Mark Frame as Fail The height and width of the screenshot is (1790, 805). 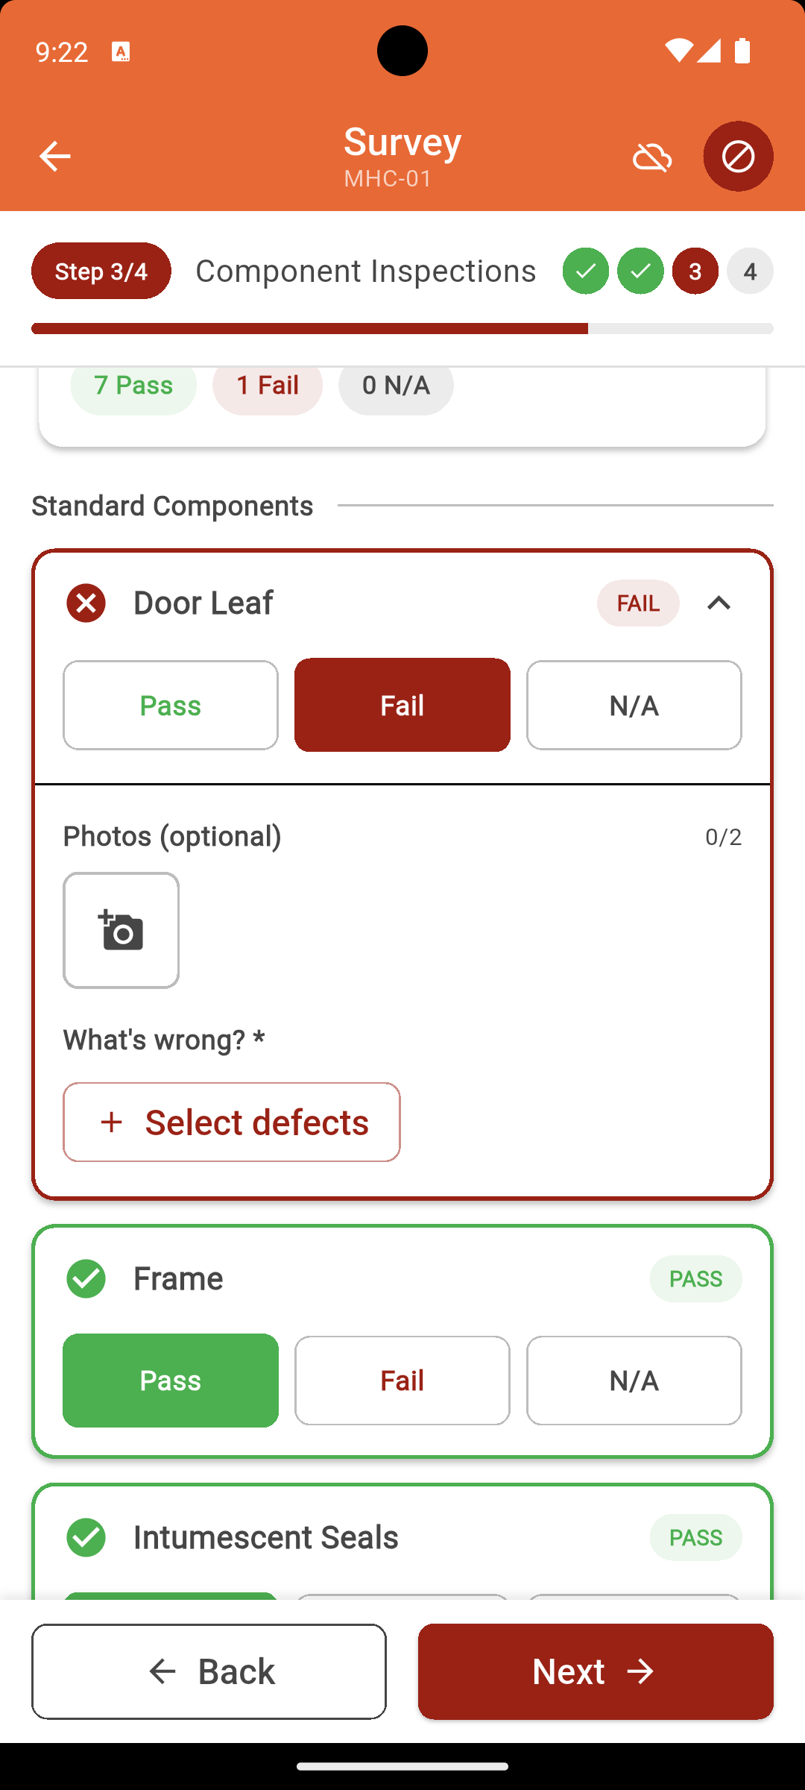(x=402, y=1379)
